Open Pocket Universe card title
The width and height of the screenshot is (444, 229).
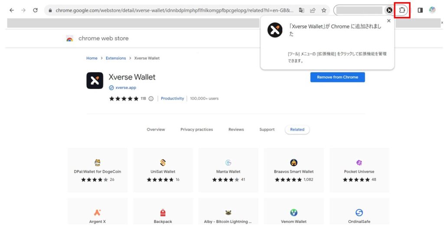359,171
